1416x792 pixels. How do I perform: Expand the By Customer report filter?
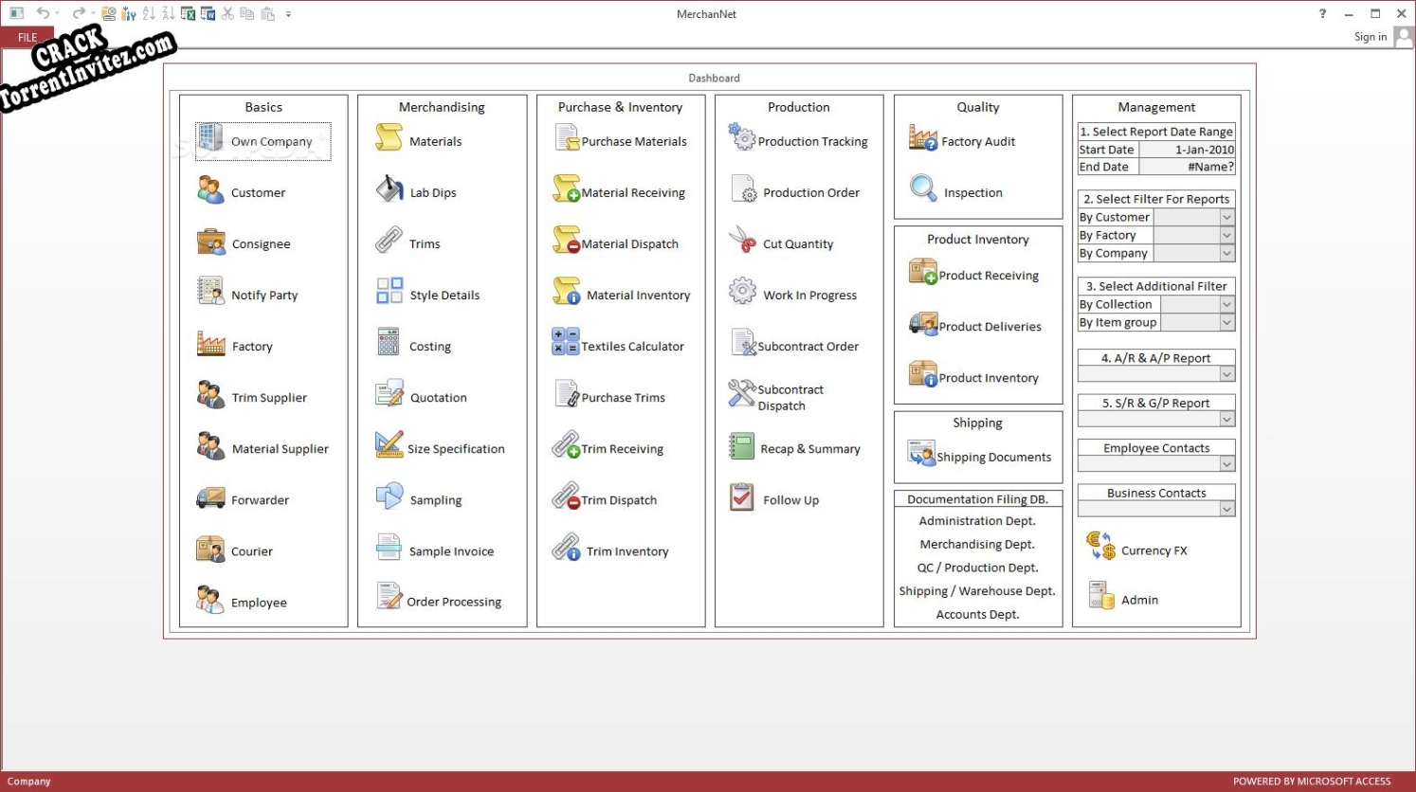coord(1226,216)
